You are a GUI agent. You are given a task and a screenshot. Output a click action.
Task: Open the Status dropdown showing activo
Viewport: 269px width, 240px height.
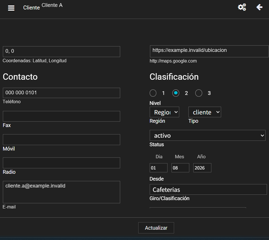coord(208,135)
